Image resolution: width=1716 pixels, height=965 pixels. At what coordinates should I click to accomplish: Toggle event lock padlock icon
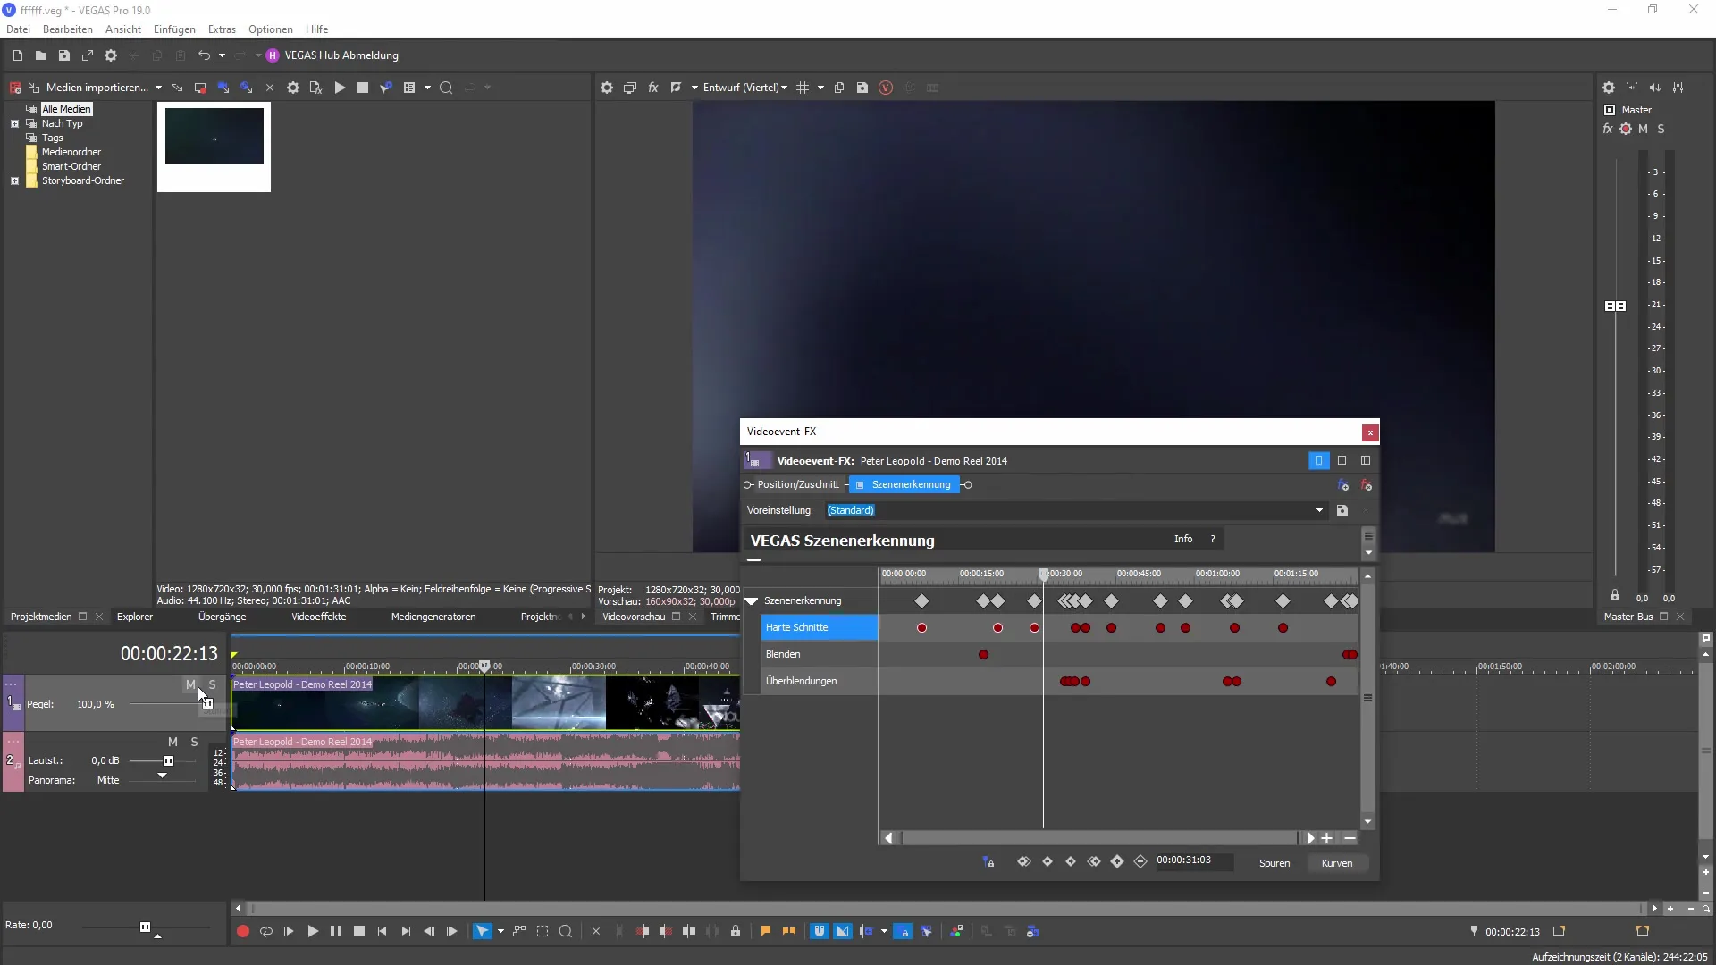[x=736, y=931]
